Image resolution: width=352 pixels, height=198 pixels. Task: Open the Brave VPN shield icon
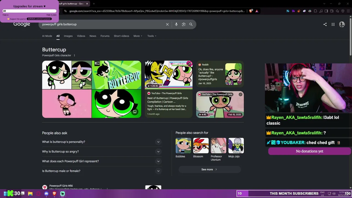pos(343,11)
